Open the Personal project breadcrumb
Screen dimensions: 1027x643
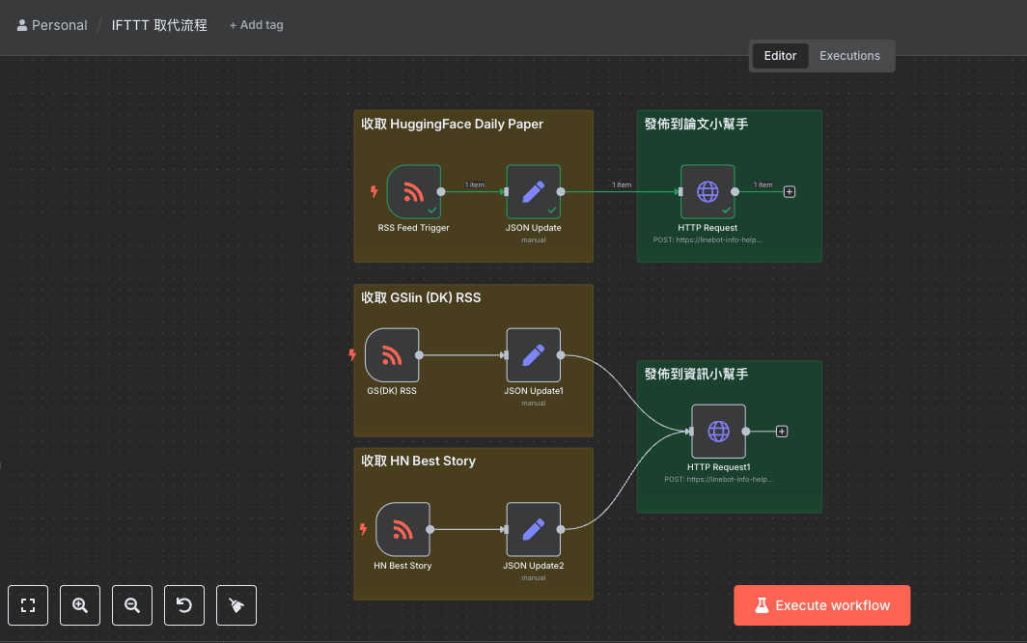52,25
